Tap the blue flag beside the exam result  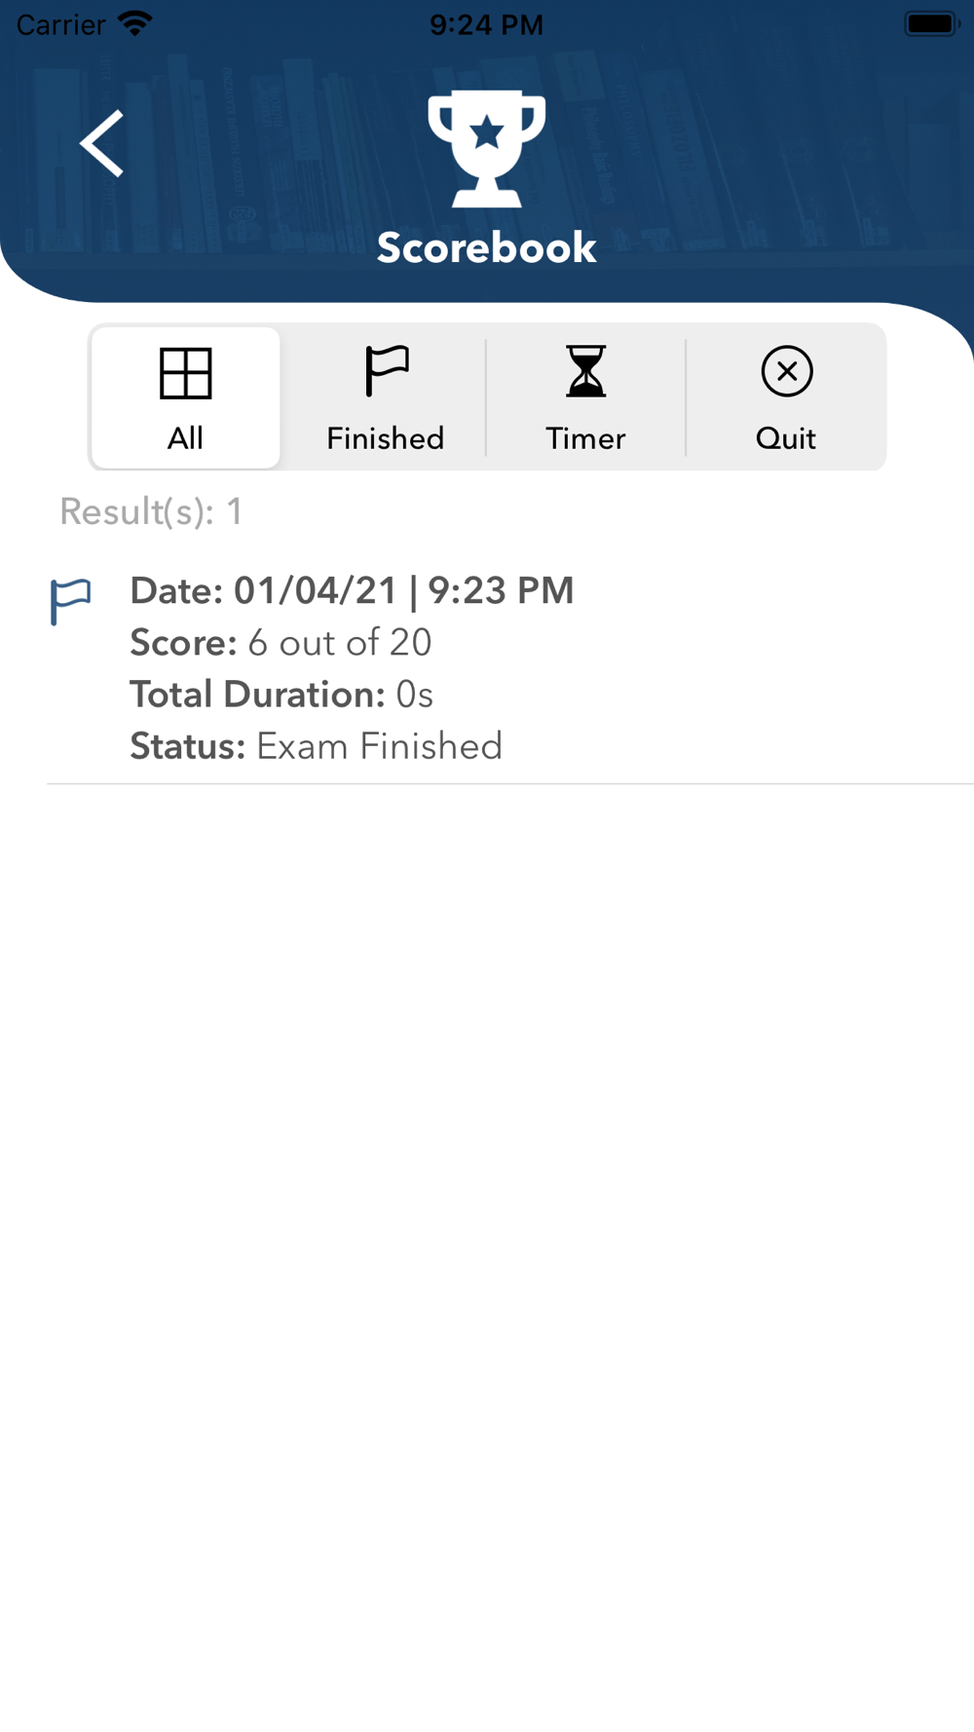click(70, 601)
